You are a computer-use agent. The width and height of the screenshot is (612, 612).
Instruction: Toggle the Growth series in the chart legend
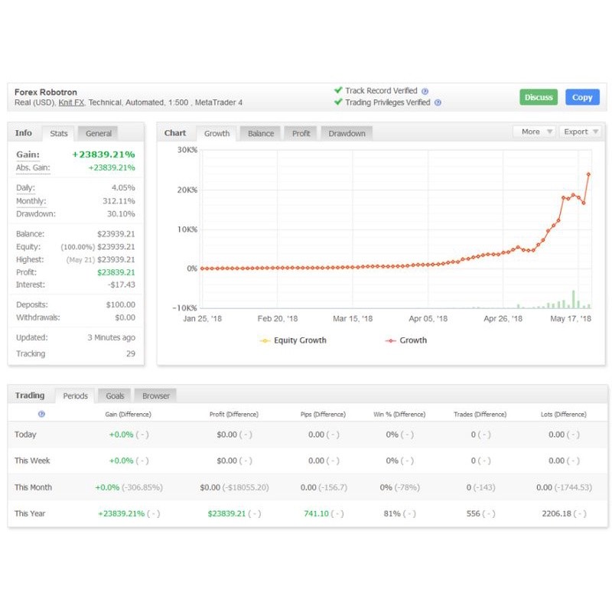(413, 340)
